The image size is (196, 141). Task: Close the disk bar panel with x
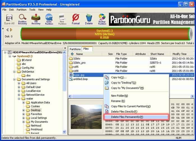pos(3,29)
